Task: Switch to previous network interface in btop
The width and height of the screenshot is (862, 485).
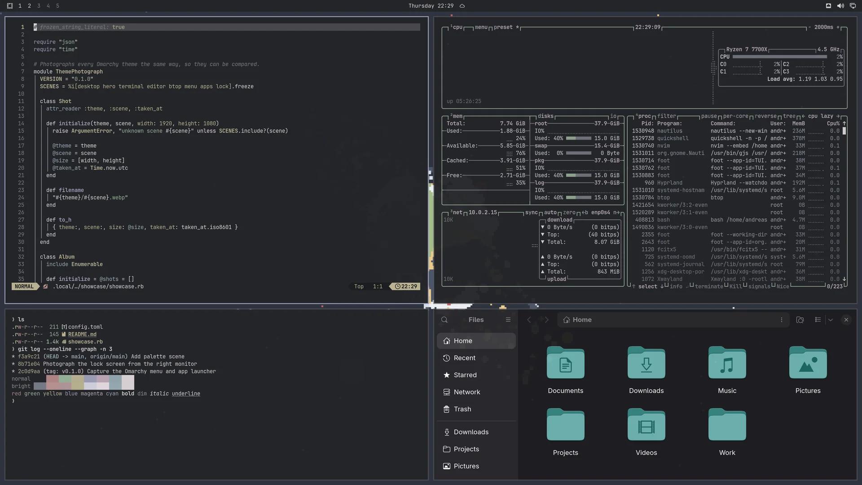Action: (x=585, y=212)
